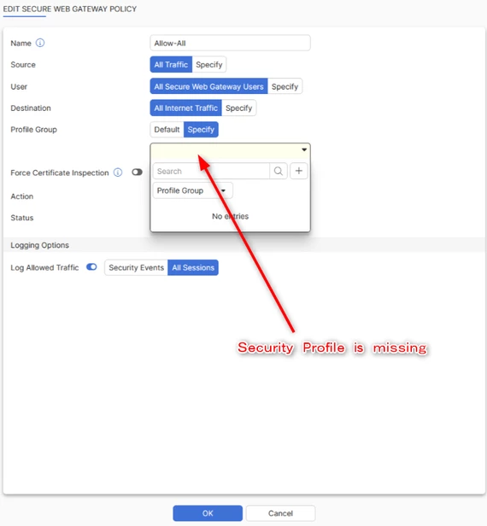Click the Edit Secure Web Gateway Policy title

tap(70, 9)
